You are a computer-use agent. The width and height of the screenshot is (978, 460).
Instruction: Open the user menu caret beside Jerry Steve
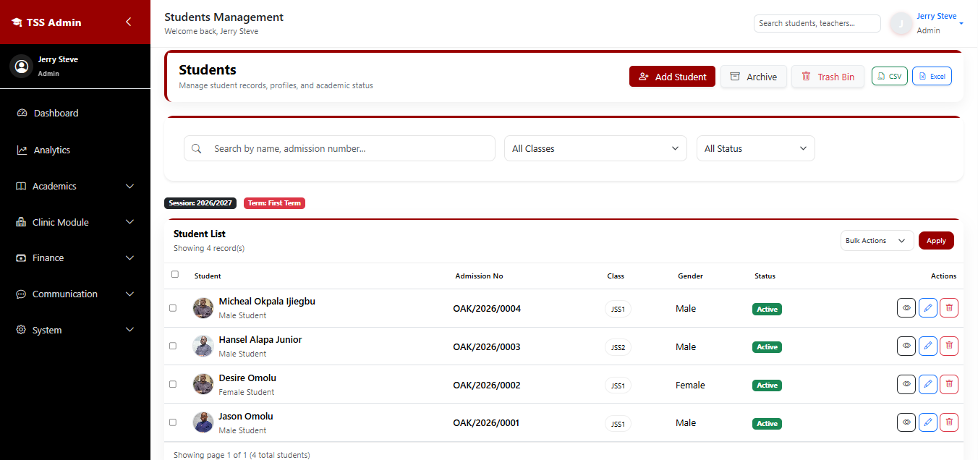[961, 24]
